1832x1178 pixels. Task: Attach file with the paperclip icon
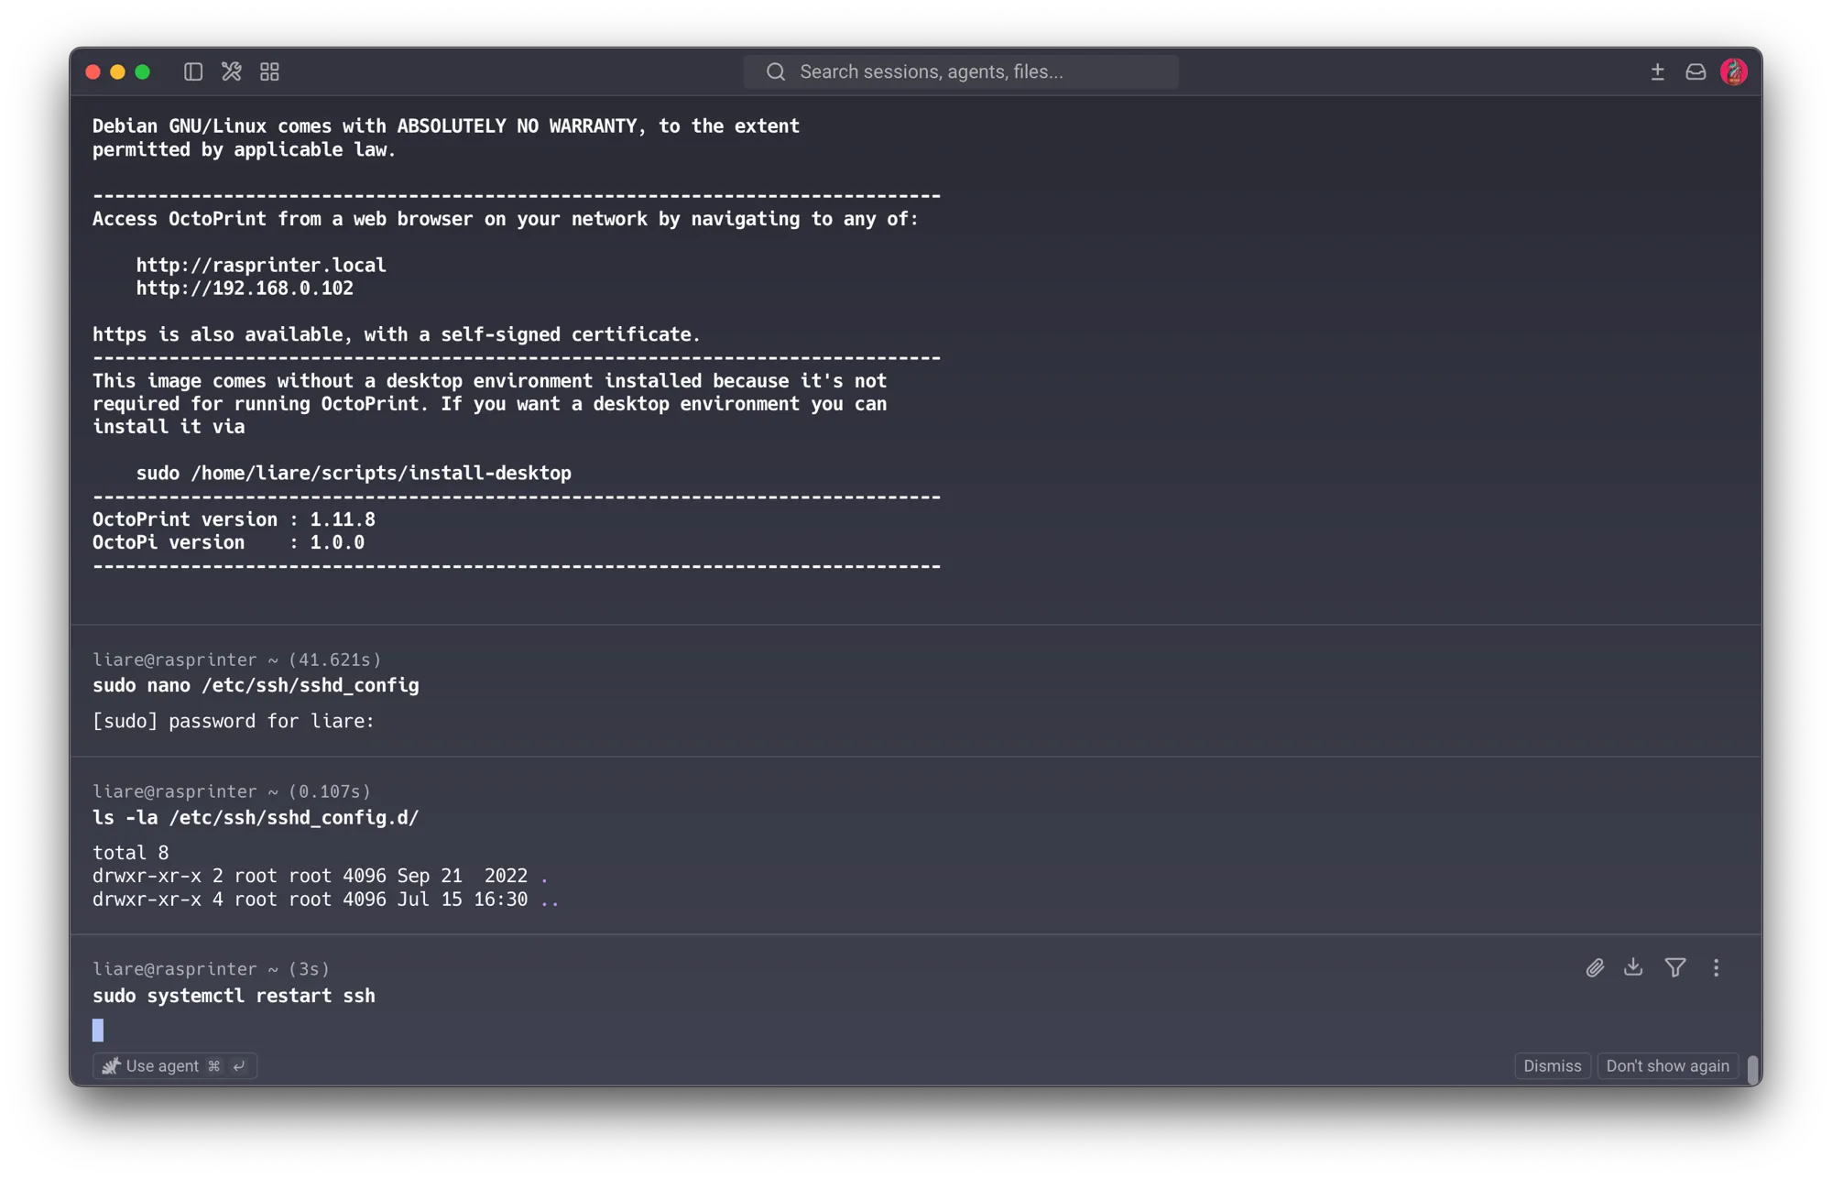click(x=1595, y=967)
